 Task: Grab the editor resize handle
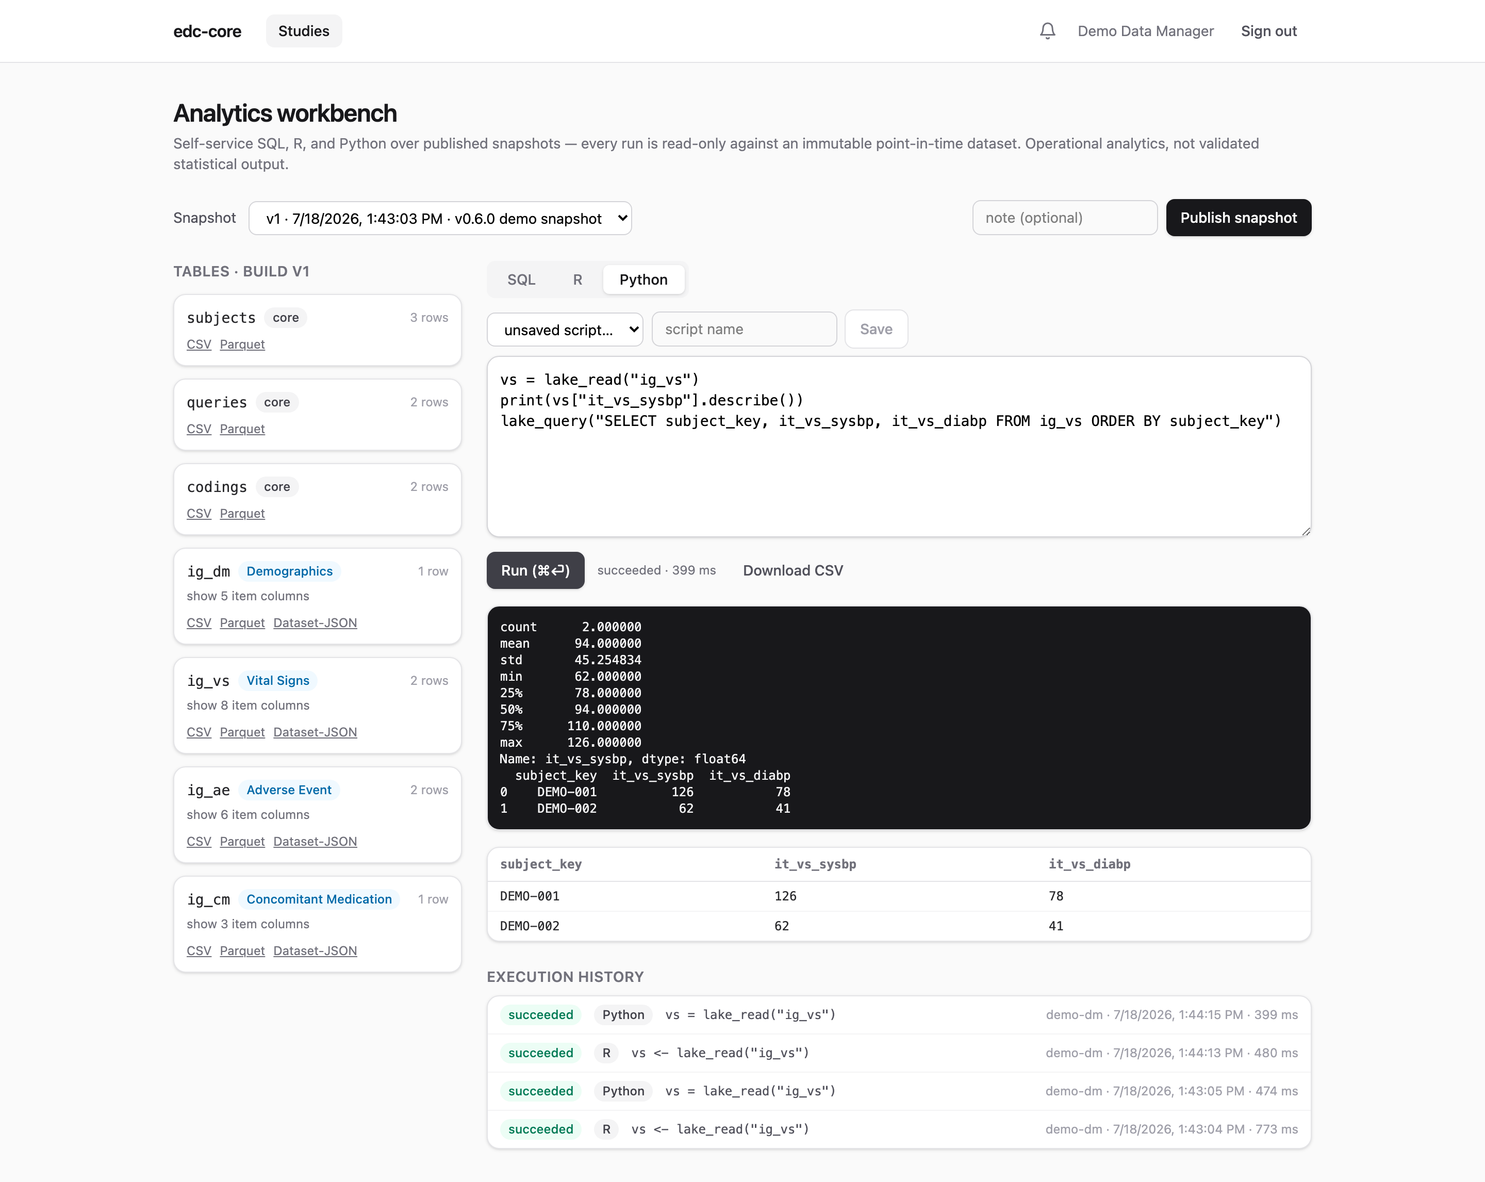(1305, 531)
